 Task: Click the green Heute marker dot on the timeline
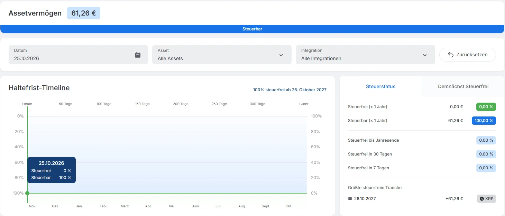click(27, 193)
